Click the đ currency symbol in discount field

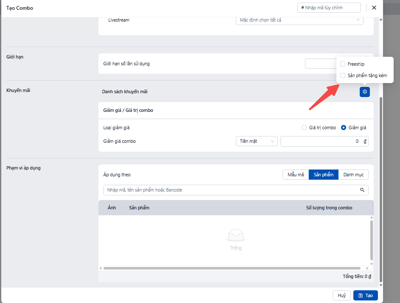365,142
